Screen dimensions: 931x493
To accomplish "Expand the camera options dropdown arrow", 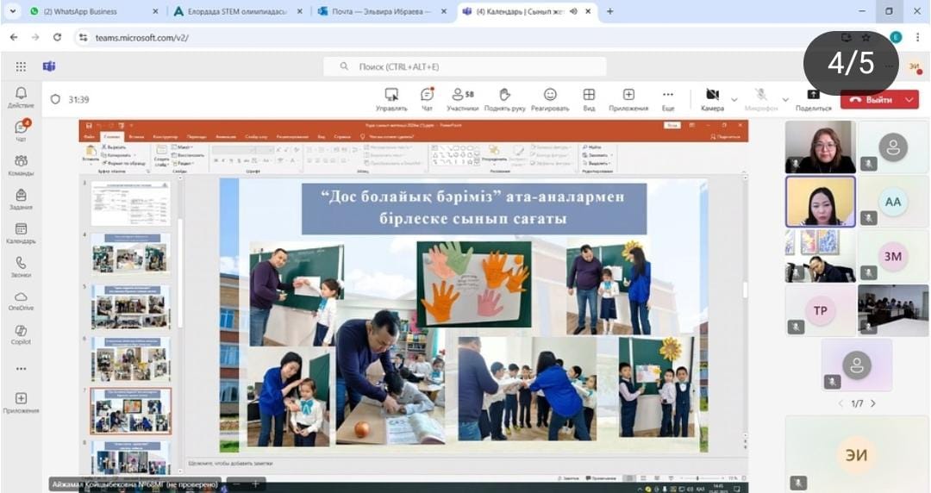I will click(734, 100).
